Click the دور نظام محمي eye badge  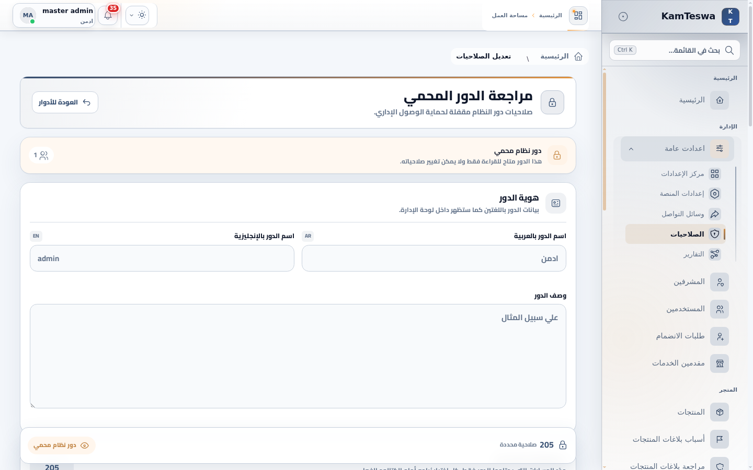62,445
